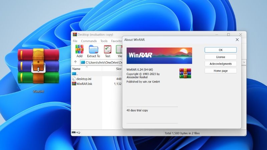Click the partly hidden View toolbar icon
Image resolution: width=267 pixels, height=150 pixels.
(119, 49)
